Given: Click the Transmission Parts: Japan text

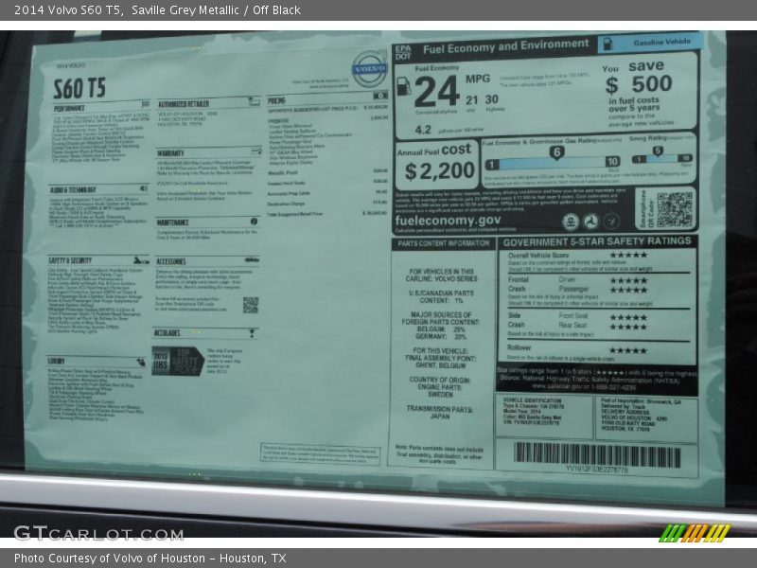Looking at the screenshot, I should (x=440, y=412).
